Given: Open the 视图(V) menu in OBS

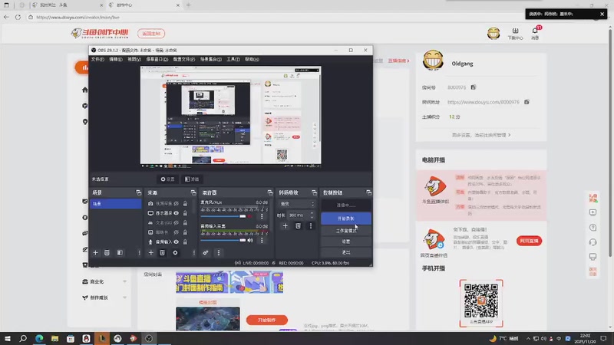Looking at the screenshot, I should pyautogui.click(x=134, y=60).
